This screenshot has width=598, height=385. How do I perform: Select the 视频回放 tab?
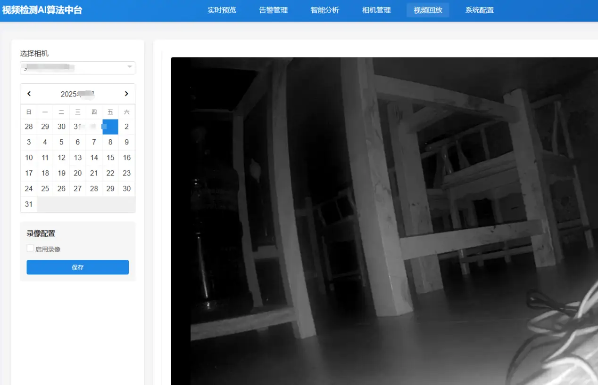[x=428, y=10]
